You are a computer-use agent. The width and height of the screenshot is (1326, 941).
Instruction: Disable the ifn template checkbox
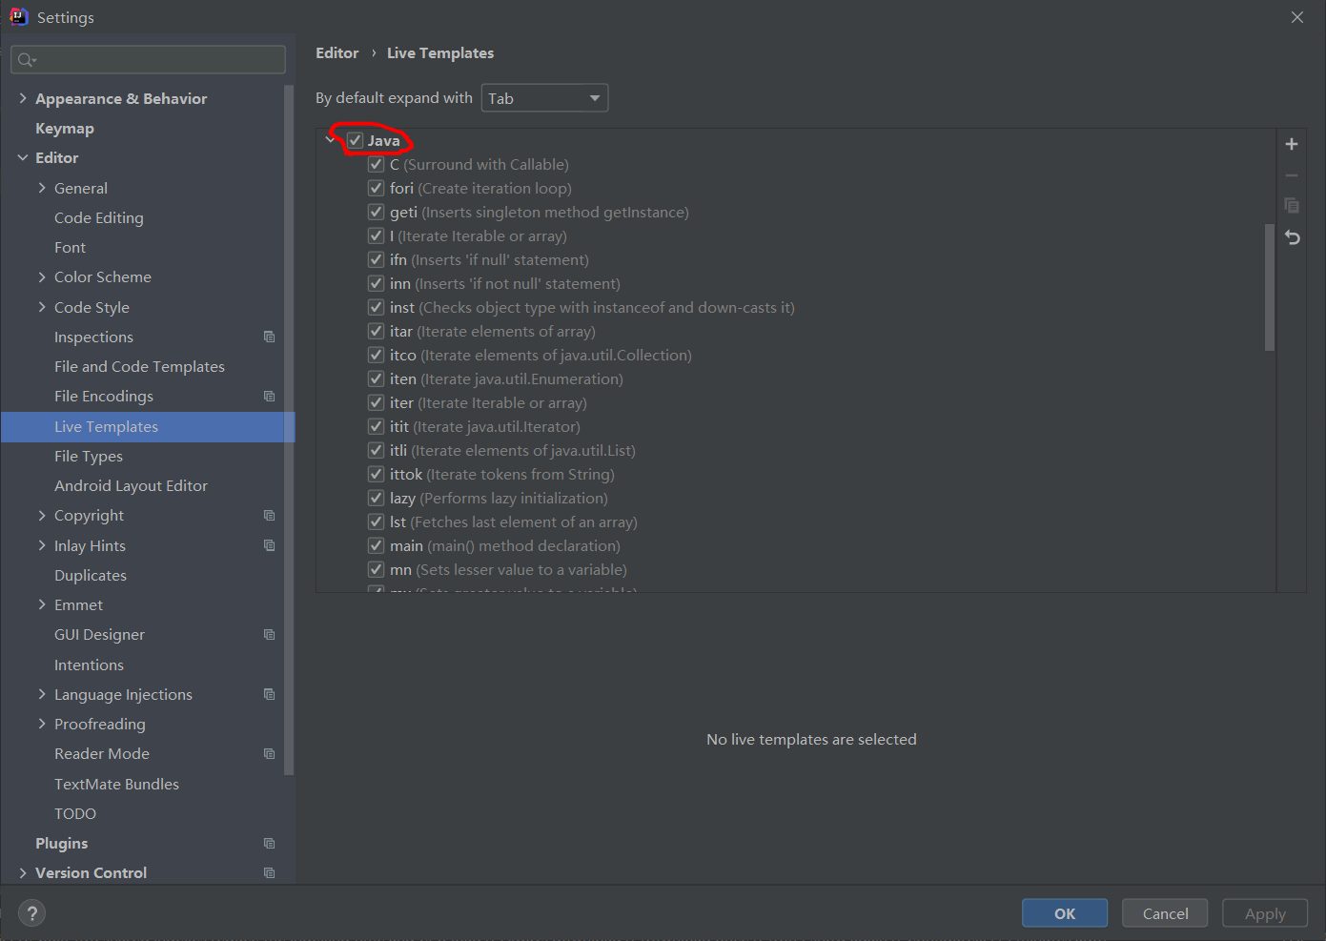[x=377, y=259]
